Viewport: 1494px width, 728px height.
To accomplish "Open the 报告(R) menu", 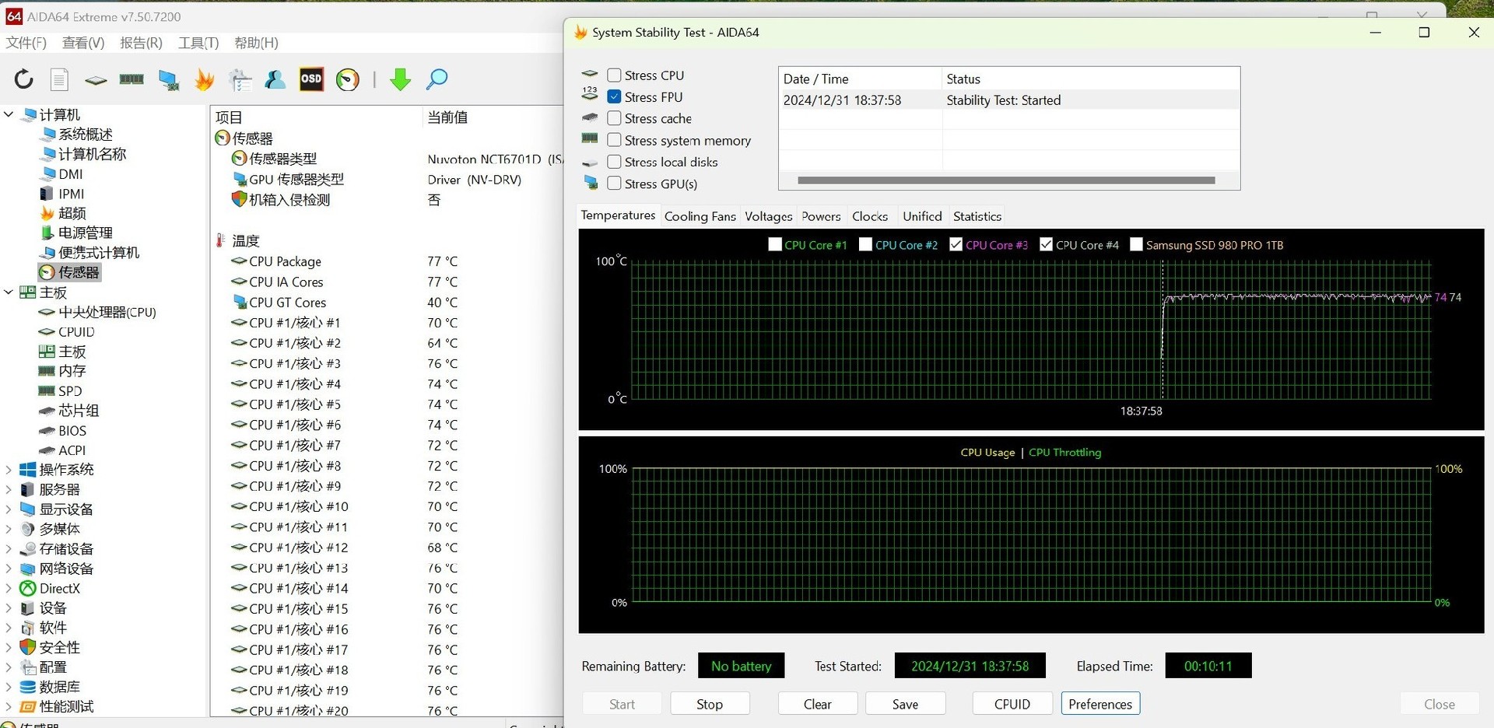I will coord(141,43).
